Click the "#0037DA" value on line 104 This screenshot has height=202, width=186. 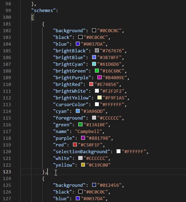[x=93, y=44]
